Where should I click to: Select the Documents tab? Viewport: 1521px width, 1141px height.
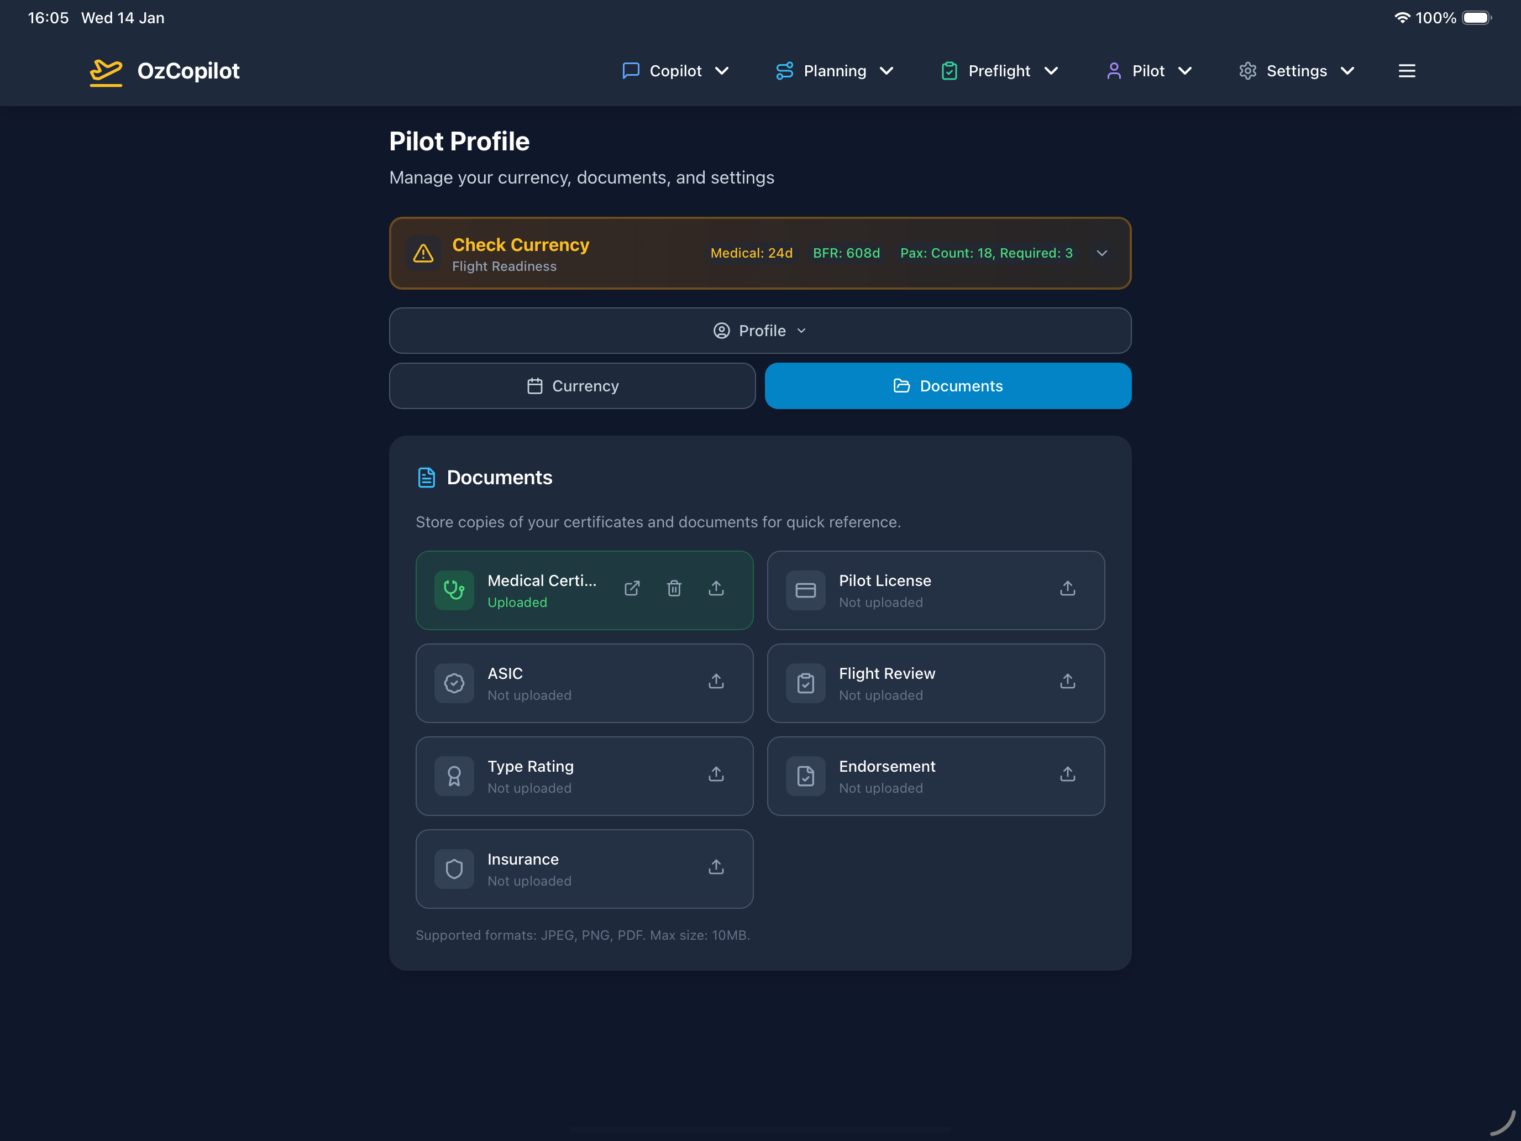(x=947, y=386)
